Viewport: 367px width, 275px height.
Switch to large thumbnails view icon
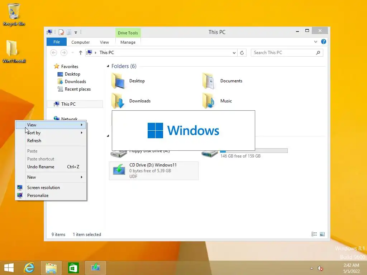[x=322, y=234]
